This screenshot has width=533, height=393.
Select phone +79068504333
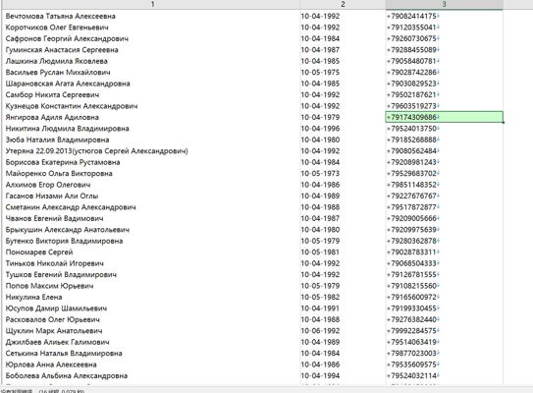(x=411, y=263)
